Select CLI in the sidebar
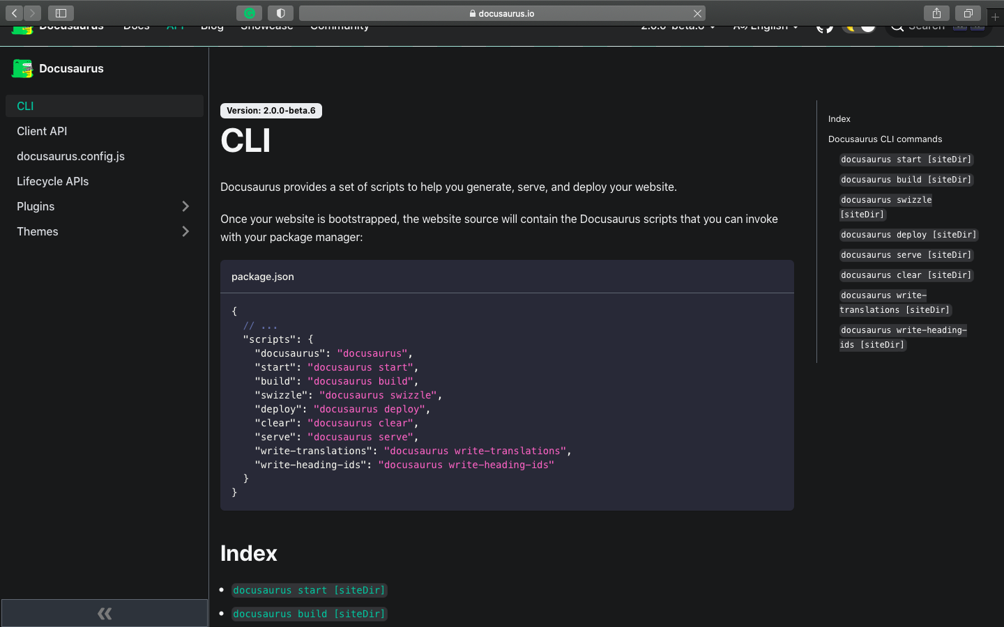This screenshot has width=1004, height=627. point(105,106)
